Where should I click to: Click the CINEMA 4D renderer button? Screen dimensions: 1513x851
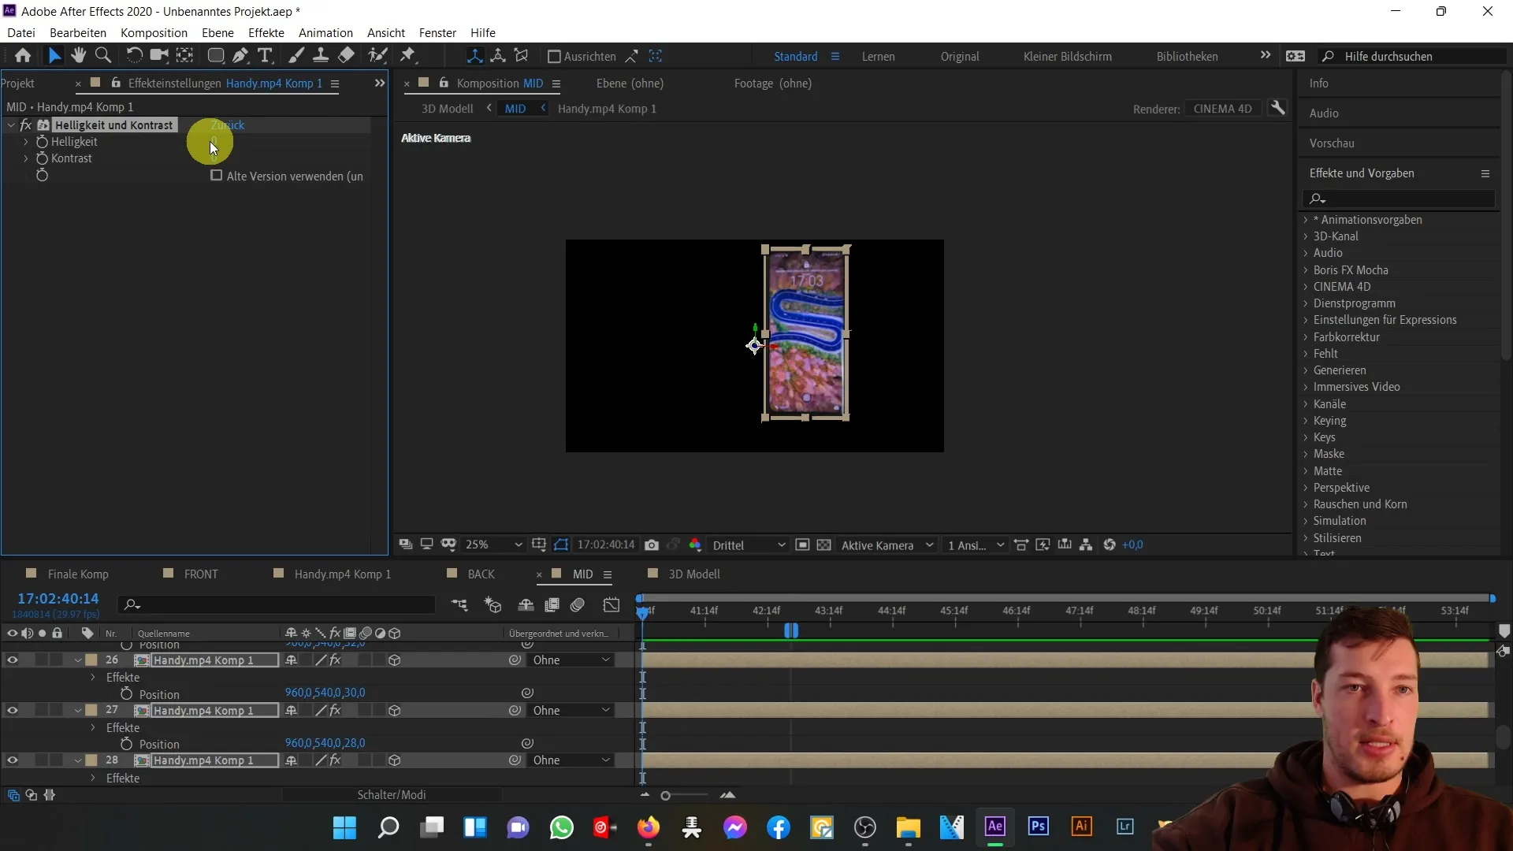(x=1222, y=109)
